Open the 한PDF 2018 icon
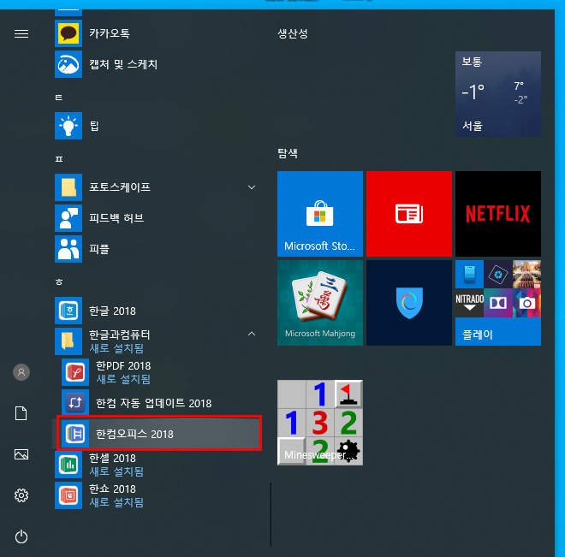The width and height of the screenshot is (565, 557). point(75,372)
